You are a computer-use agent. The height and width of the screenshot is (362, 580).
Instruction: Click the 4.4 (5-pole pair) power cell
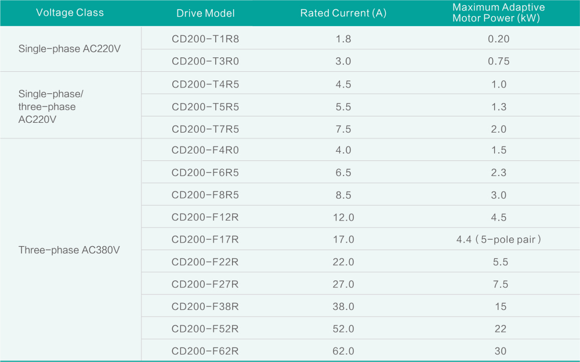click(499, 240)
